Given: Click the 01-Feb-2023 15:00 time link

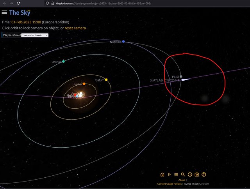Looking at the screenshot, I should click(x=26, y=22).
